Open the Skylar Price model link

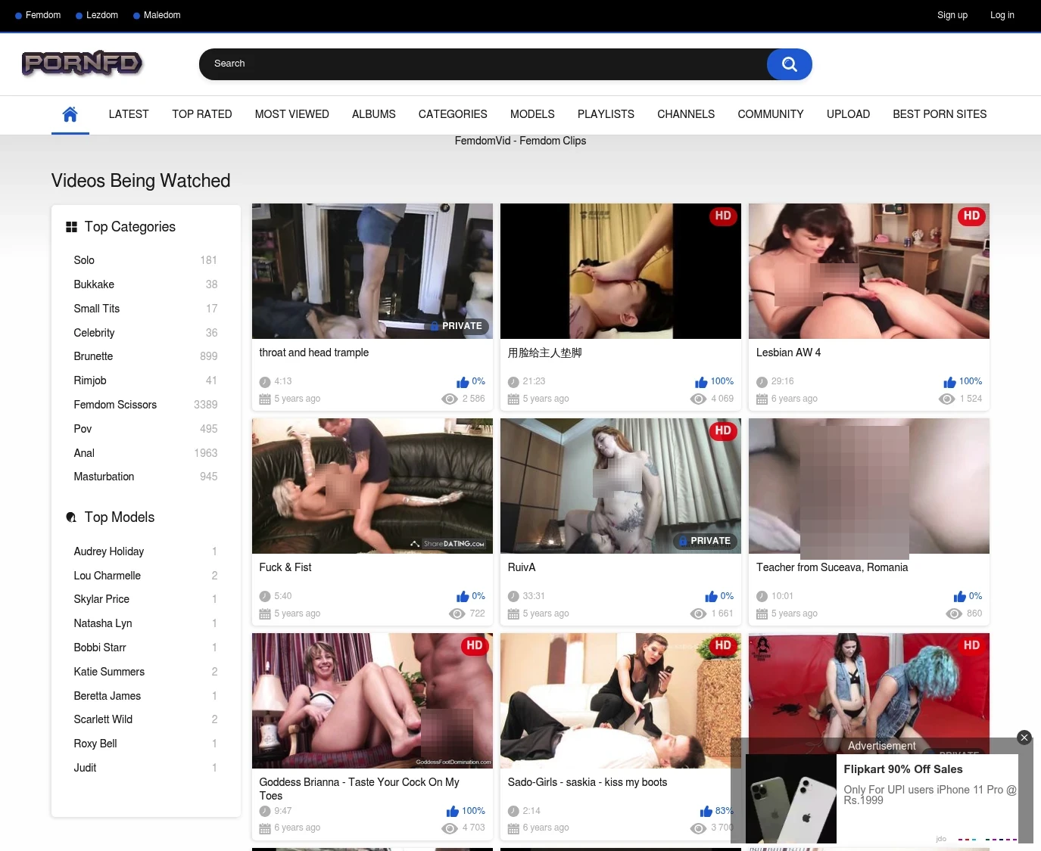pos(101,599)
